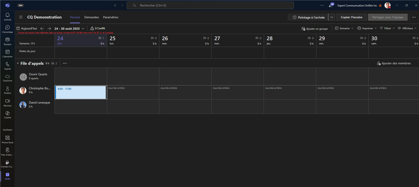Switch to Horaire tab
Viewport: 419px width, 187px height.
tap(75, 17)
